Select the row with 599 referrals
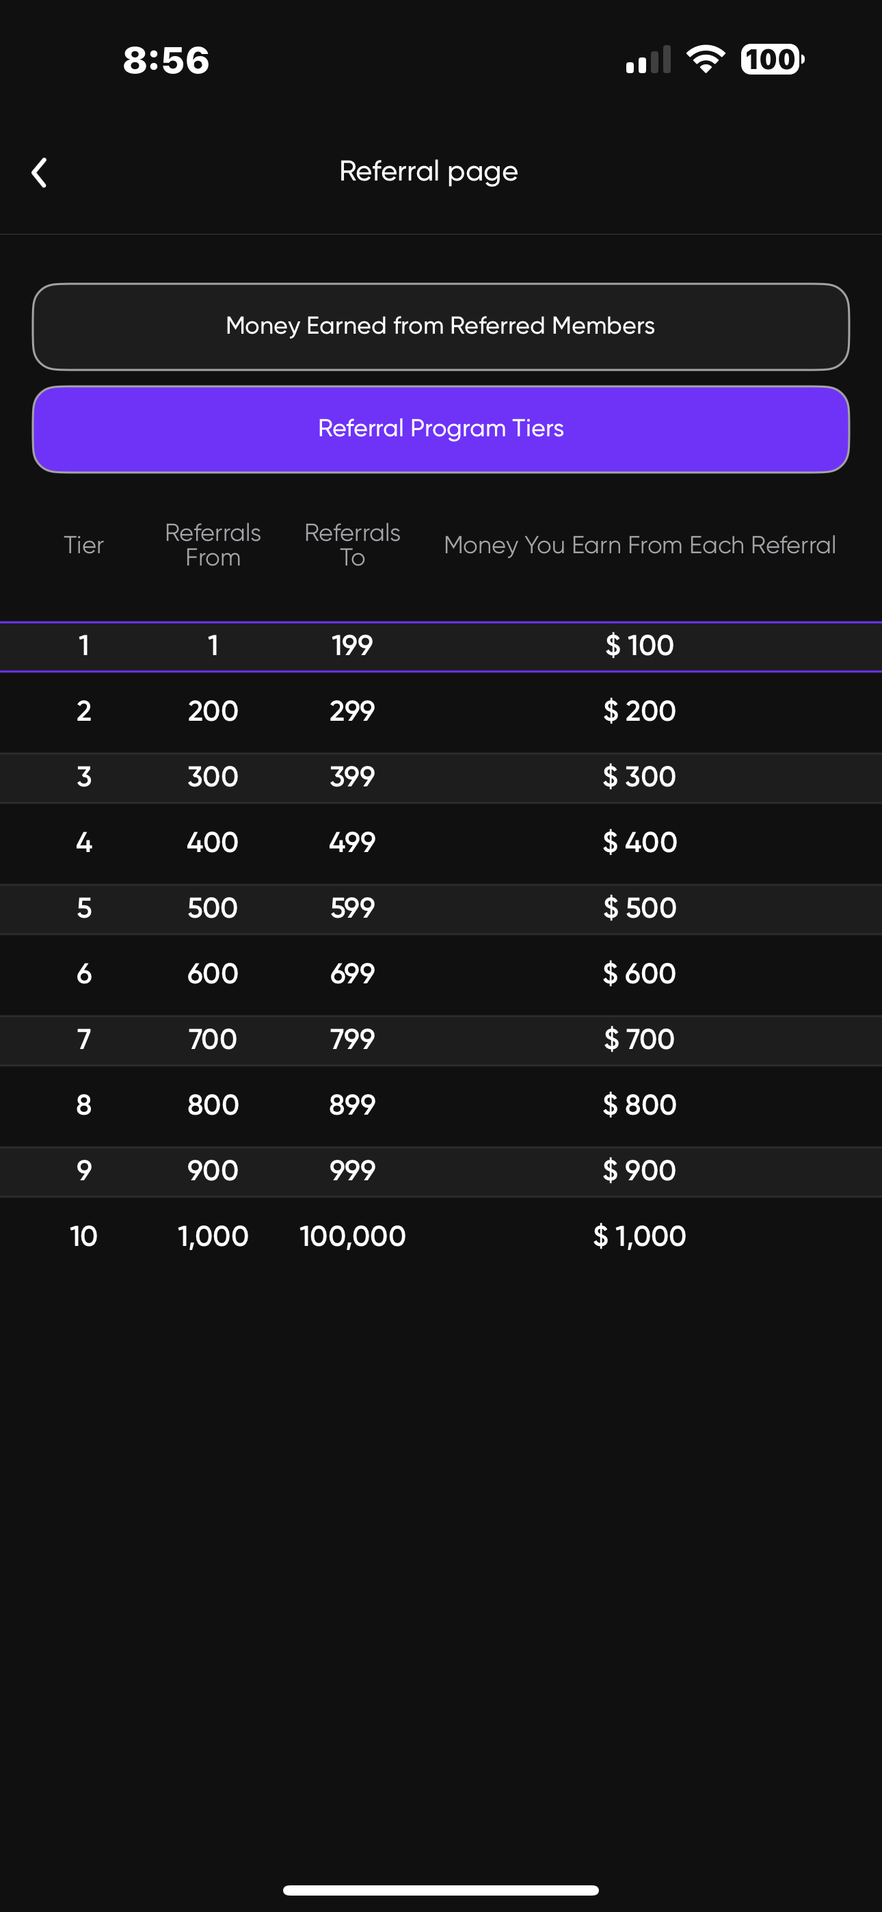The image size is (882, 1912). 440,907
